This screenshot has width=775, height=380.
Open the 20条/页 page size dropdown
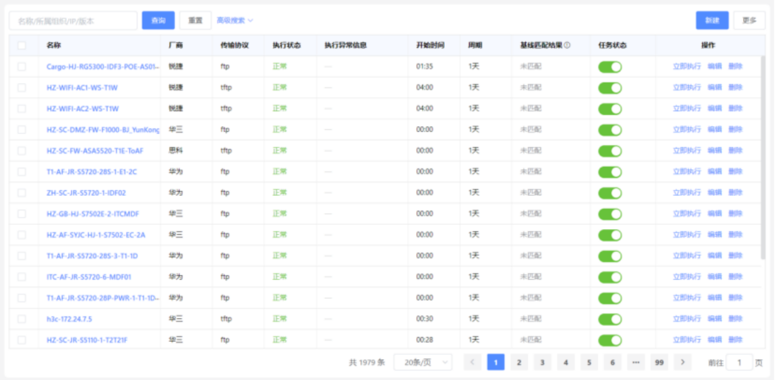pyautogui.click(x=423, y=362)
